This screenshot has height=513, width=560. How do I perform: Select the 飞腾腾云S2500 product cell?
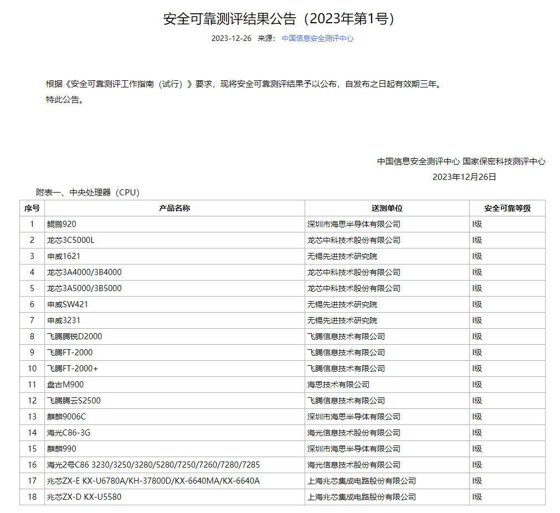[x=174, y=401]
